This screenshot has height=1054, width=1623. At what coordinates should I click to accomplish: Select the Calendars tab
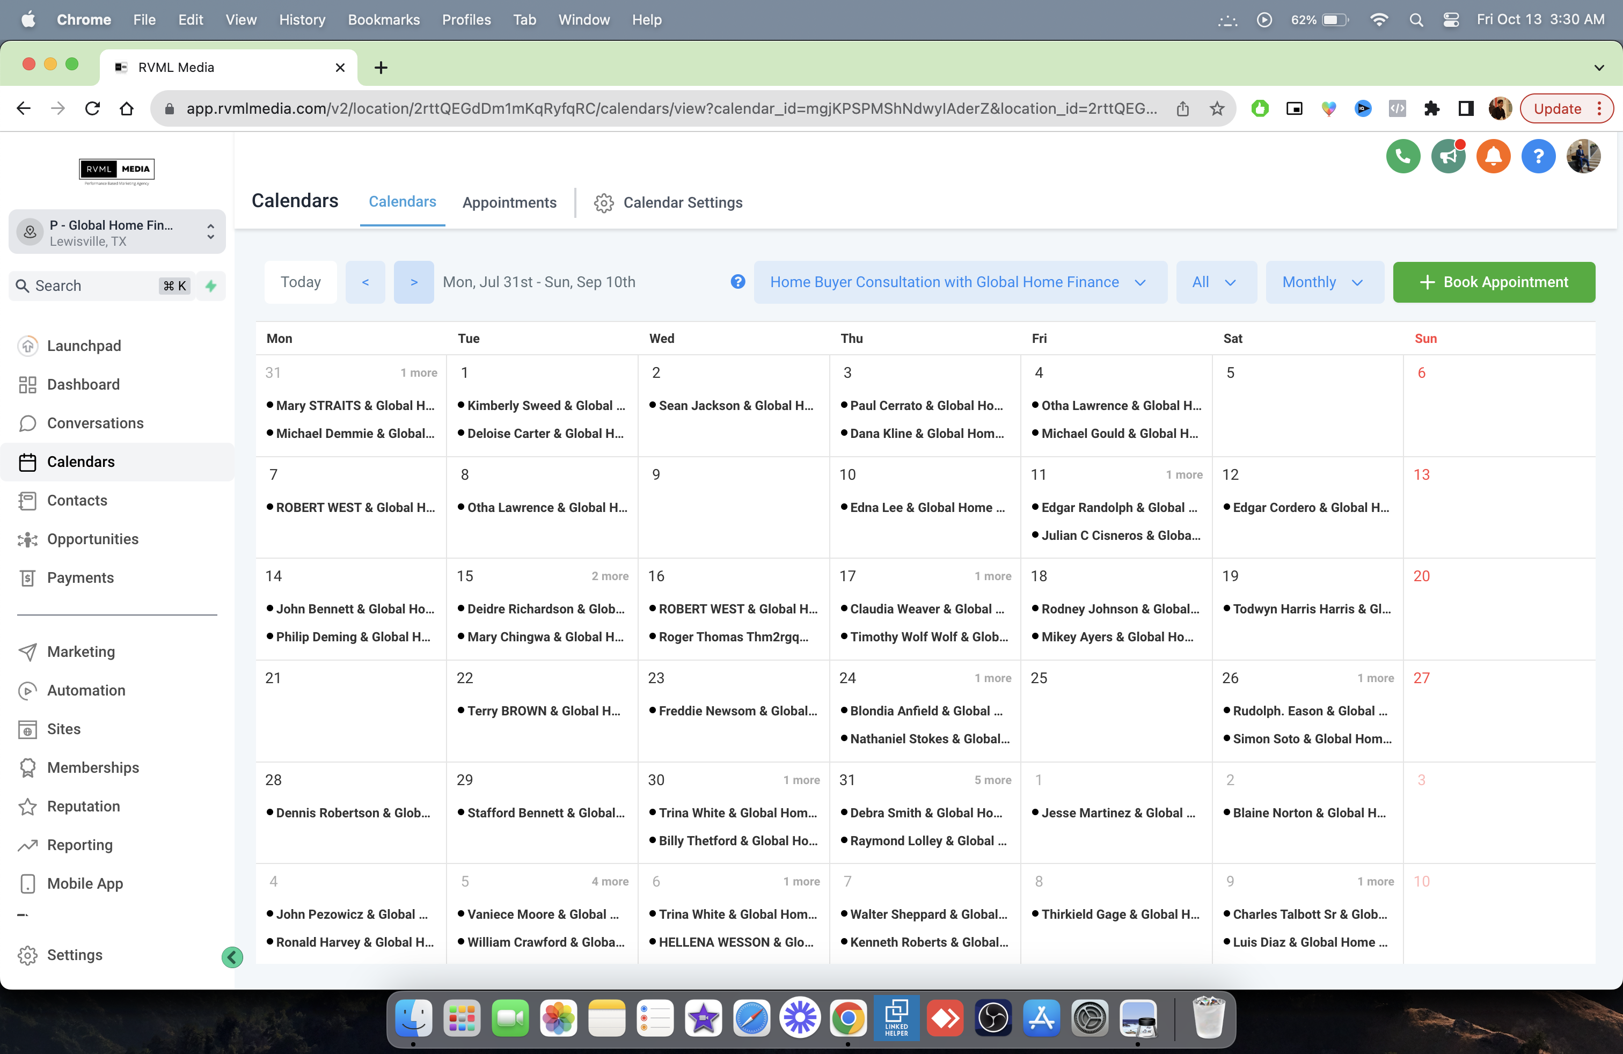[x=403, y=202]
